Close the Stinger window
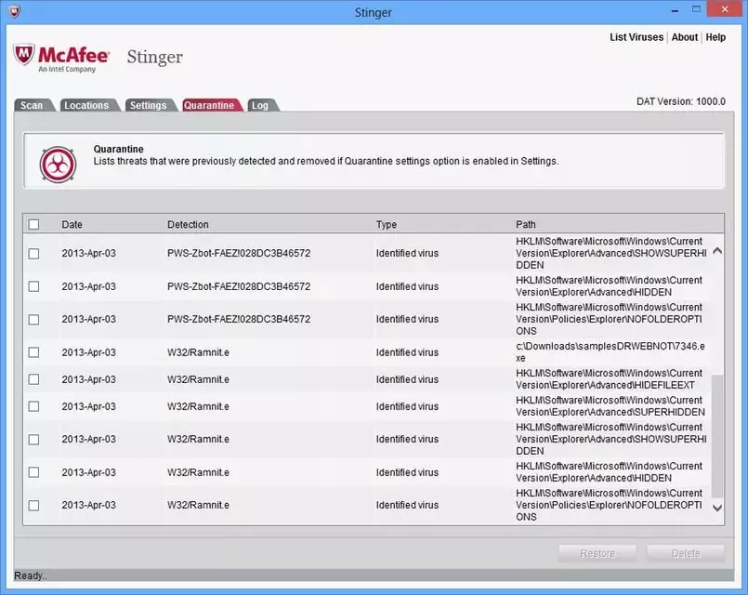The height and width of the screenshot is (595, 748). (725, 9)
